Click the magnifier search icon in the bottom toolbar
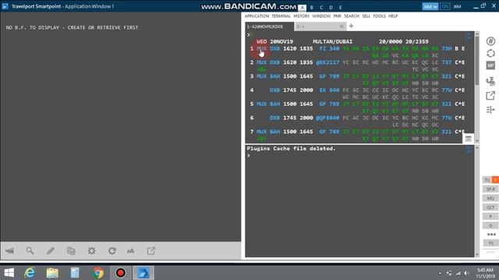The width and height of the screenshot is (499, 280). point(30,250)
